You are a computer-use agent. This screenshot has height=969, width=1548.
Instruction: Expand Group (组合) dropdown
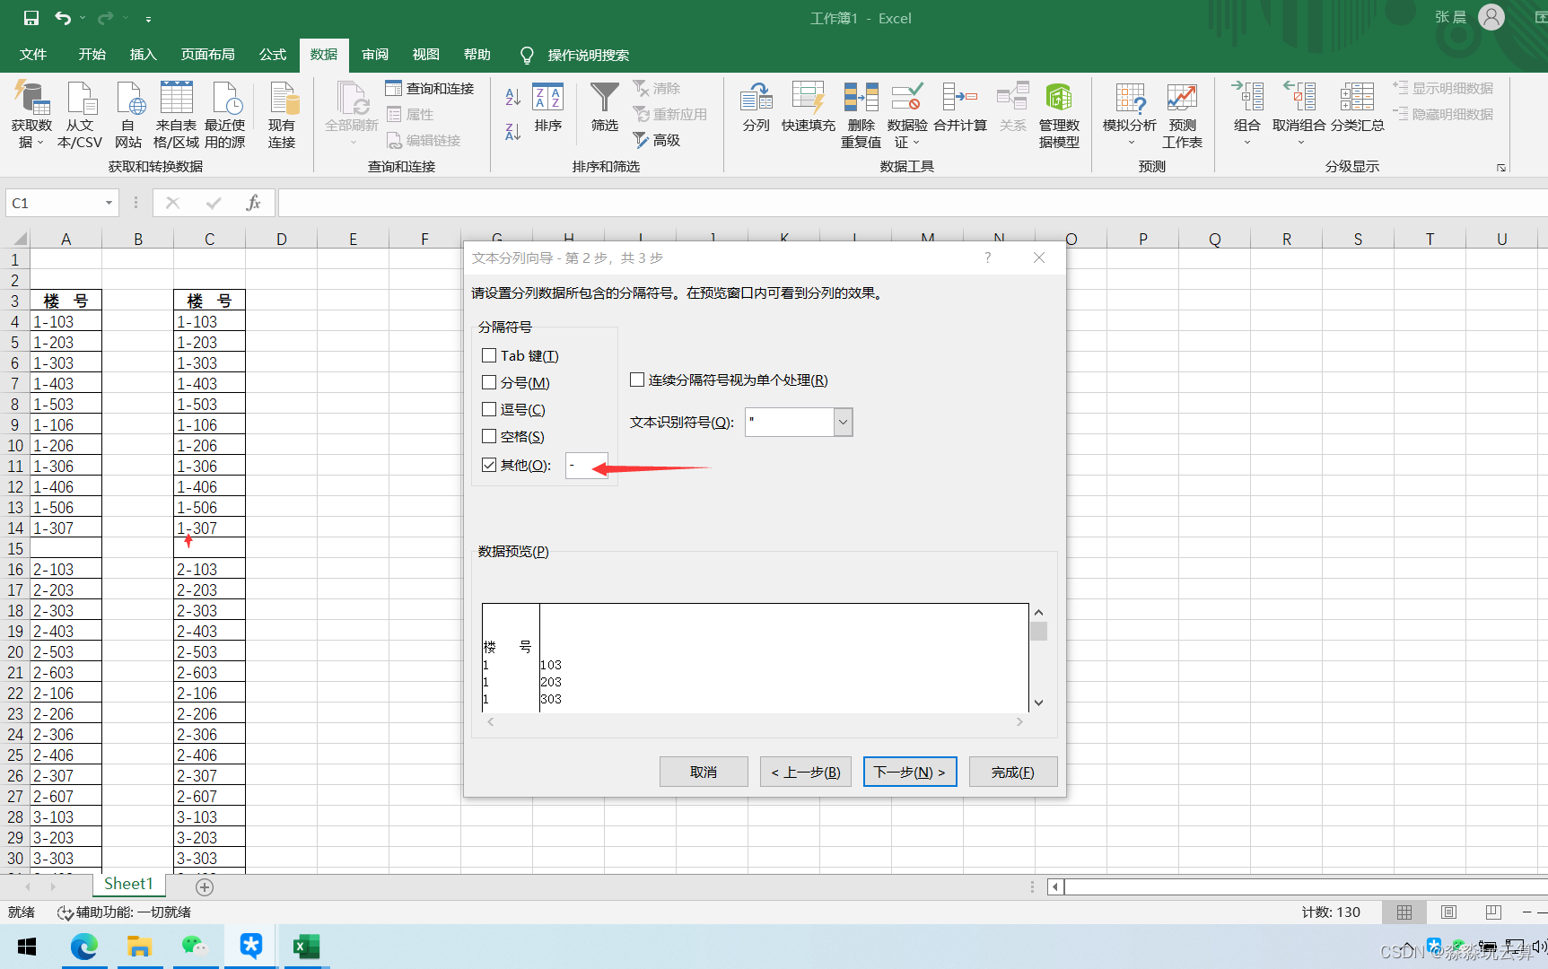click(1246, 143)
